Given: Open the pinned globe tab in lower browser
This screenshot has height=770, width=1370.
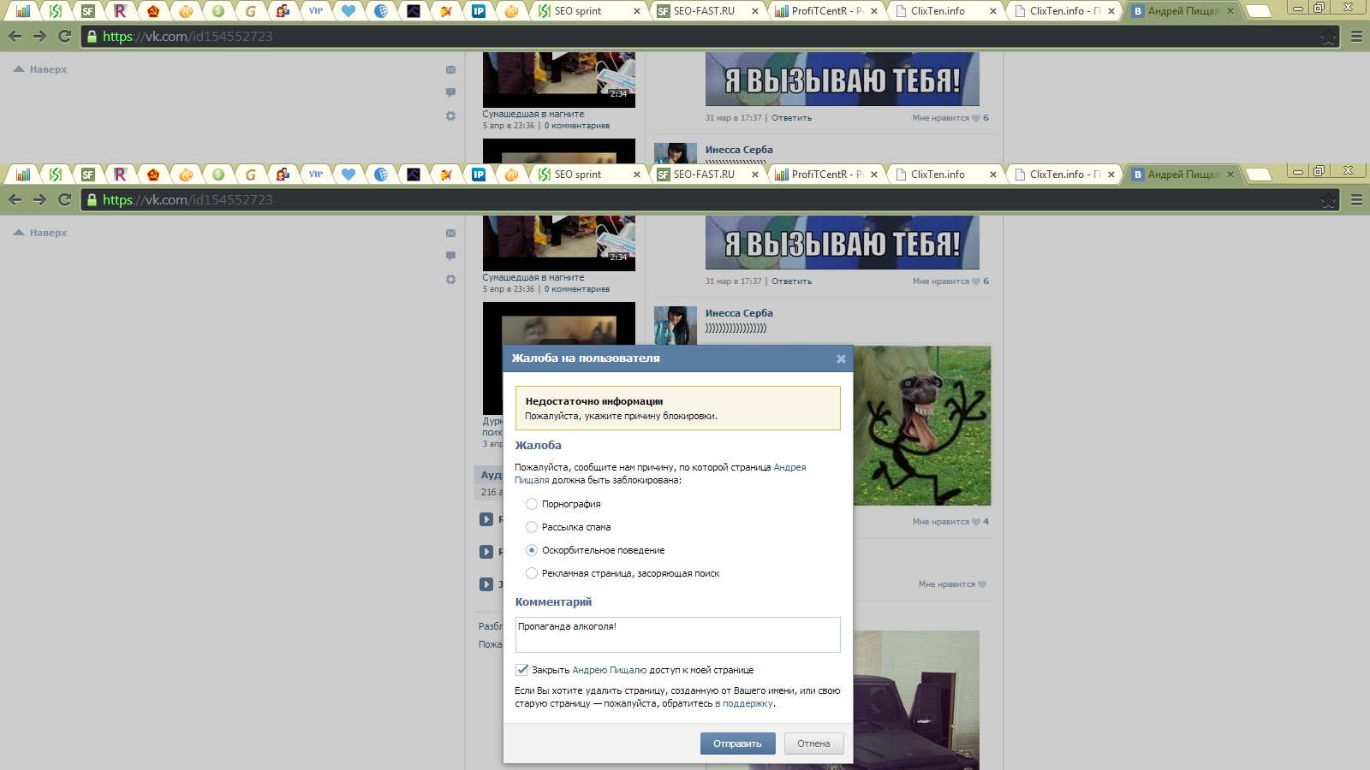Looking at the screenshot, I should click(x=381, y=175).
